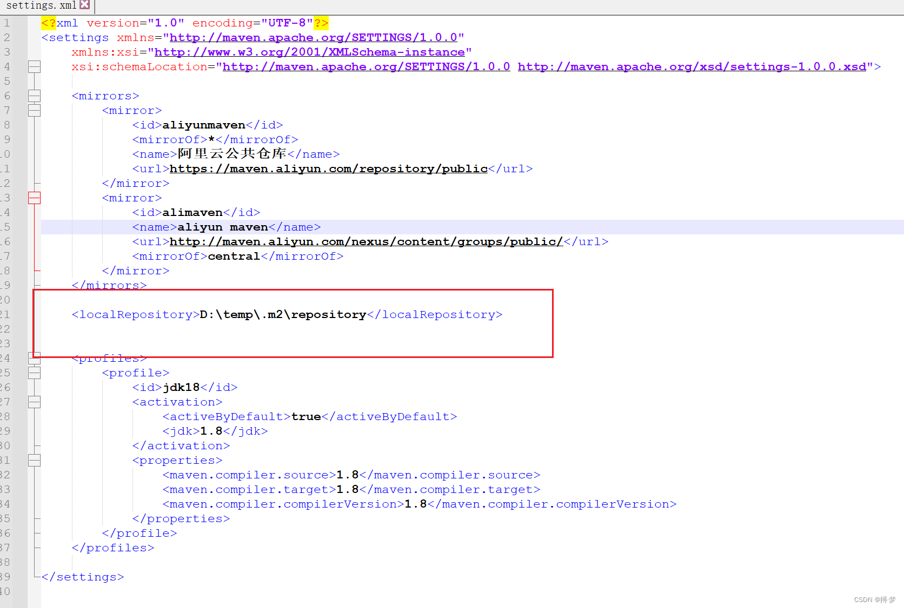
Task: Click the encoding="UTF-8" attribute
Action: (253, 23)
